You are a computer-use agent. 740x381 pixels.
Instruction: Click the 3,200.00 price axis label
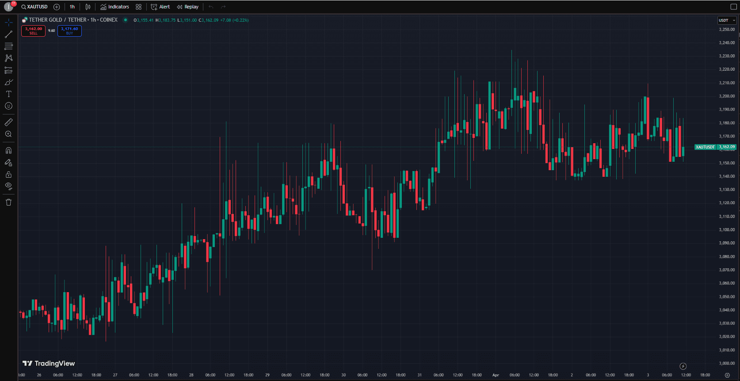[727, 96]
